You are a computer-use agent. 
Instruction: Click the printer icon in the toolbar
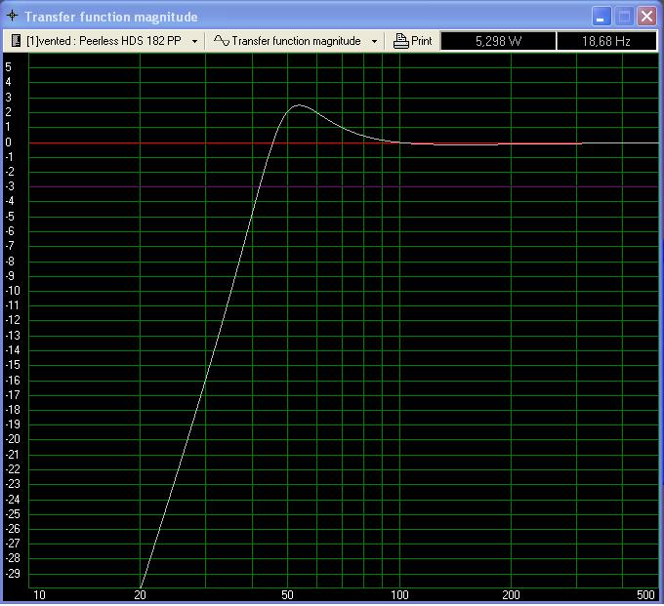click(x=400, y=41)
